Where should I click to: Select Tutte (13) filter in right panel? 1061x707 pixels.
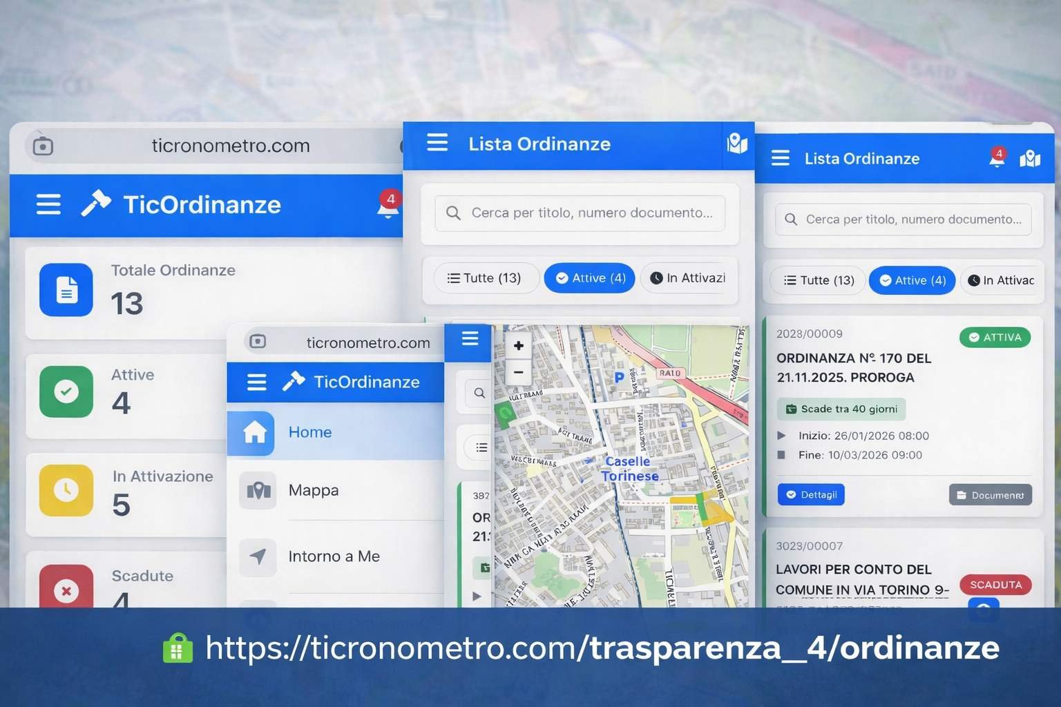tap(819, 280)
